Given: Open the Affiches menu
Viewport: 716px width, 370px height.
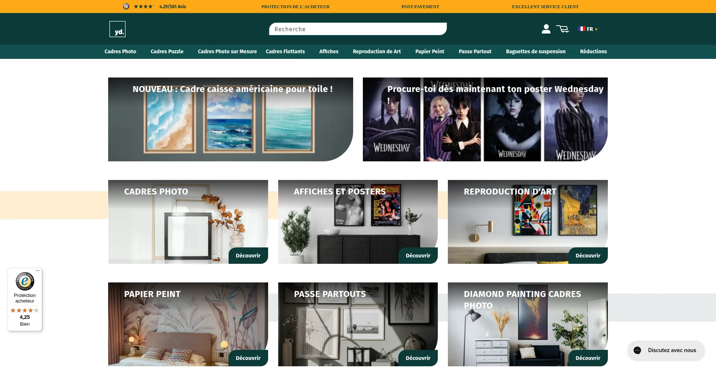Looking at the screenshot, I should pos(329,51).
